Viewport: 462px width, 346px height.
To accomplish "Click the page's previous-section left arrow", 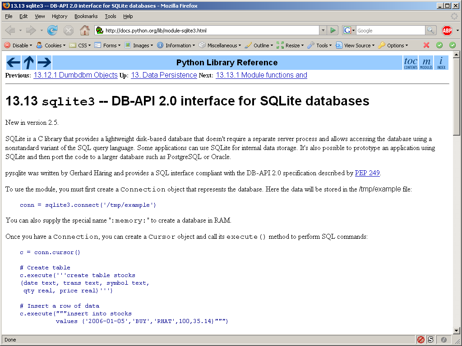I will point(14,63).
